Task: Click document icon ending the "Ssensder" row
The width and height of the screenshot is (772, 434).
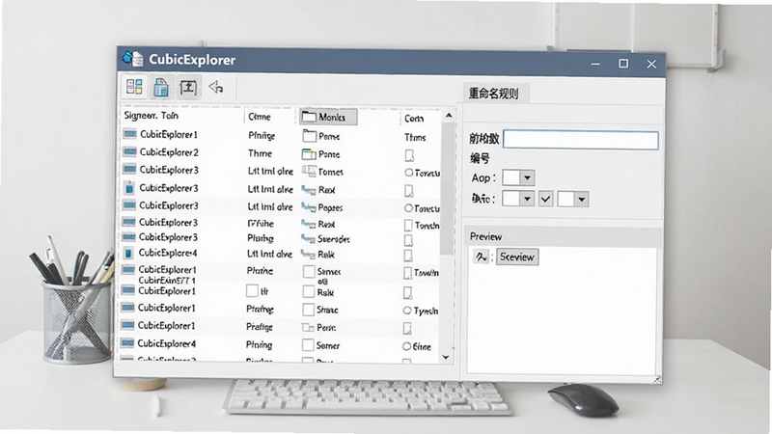Action: (x=408, y=240)
